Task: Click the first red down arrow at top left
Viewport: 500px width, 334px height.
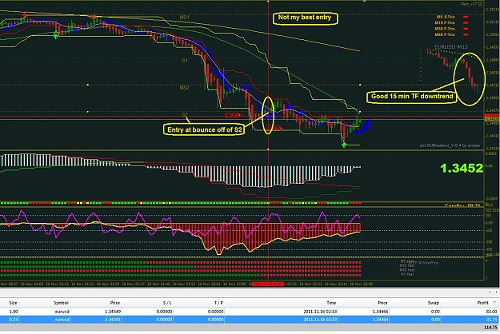Action: (25, 14)
